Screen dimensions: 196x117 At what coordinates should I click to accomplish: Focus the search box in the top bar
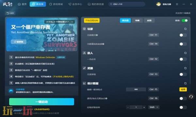pos(127,4)
